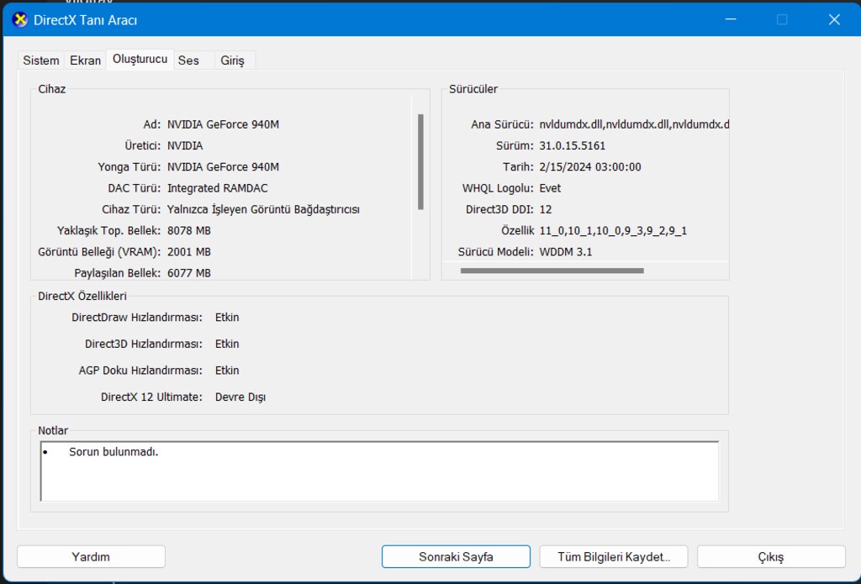861x584 pixels.
Task: Click the Yaklaşık Top. Bellek label
Action: [x=108, y=230]
